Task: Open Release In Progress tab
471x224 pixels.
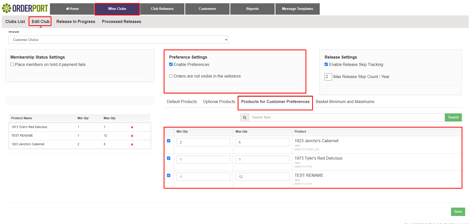Action: click(76, 21)
